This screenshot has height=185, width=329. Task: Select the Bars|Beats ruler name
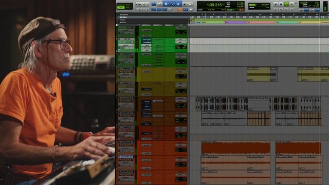coord(124,14)
